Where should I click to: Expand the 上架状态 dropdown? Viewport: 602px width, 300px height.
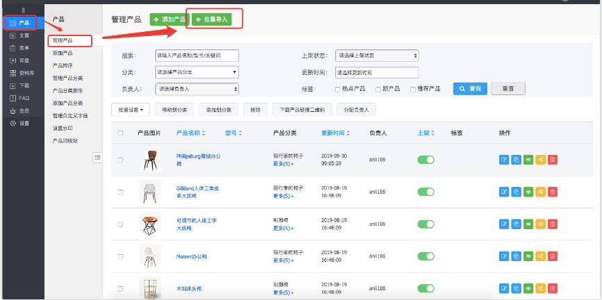coord(376,55)
